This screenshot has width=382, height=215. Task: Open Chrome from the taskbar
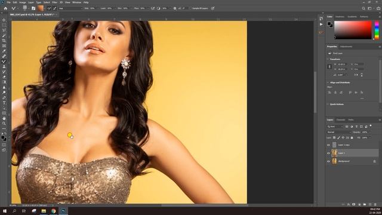click(53, 211)
